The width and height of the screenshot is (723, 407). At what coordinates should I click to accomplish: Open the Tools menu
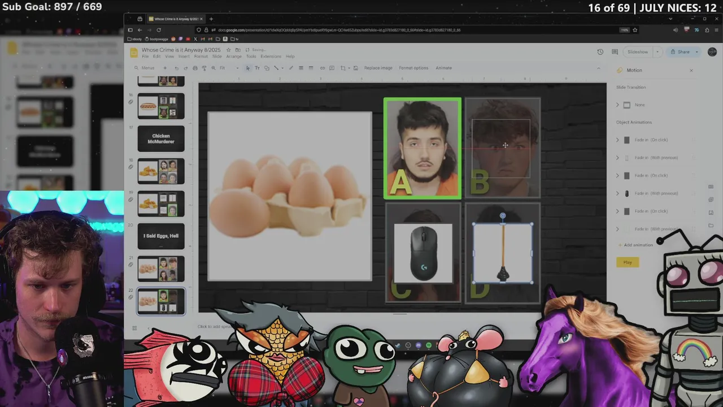[x=251, y=57]
